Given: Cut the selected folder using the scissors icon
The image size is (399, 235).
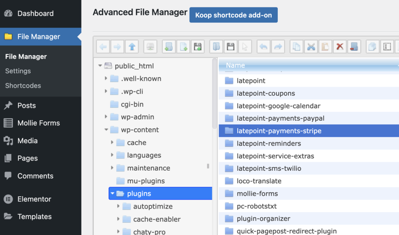Looking at the screenshot, I should click(311, 46).
